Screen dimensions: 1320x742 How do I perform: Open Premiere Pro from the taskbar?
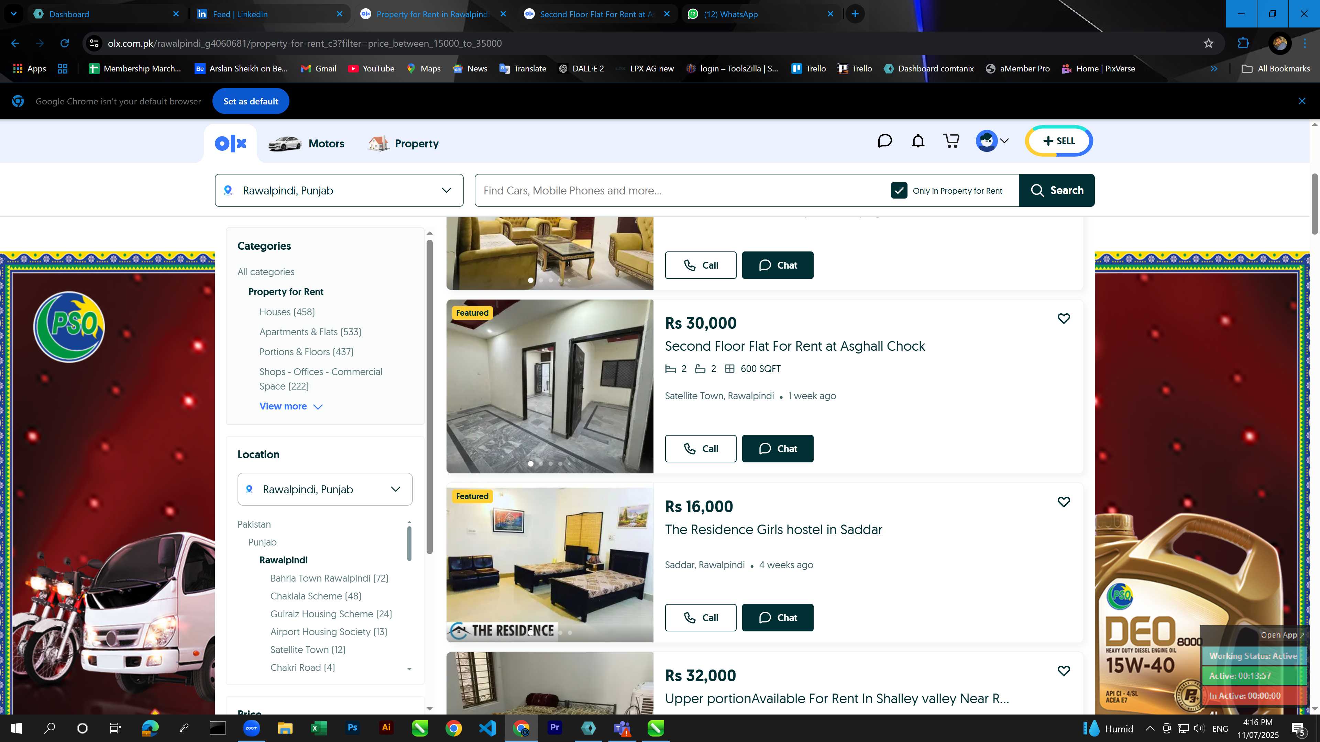tap(554, 728)
